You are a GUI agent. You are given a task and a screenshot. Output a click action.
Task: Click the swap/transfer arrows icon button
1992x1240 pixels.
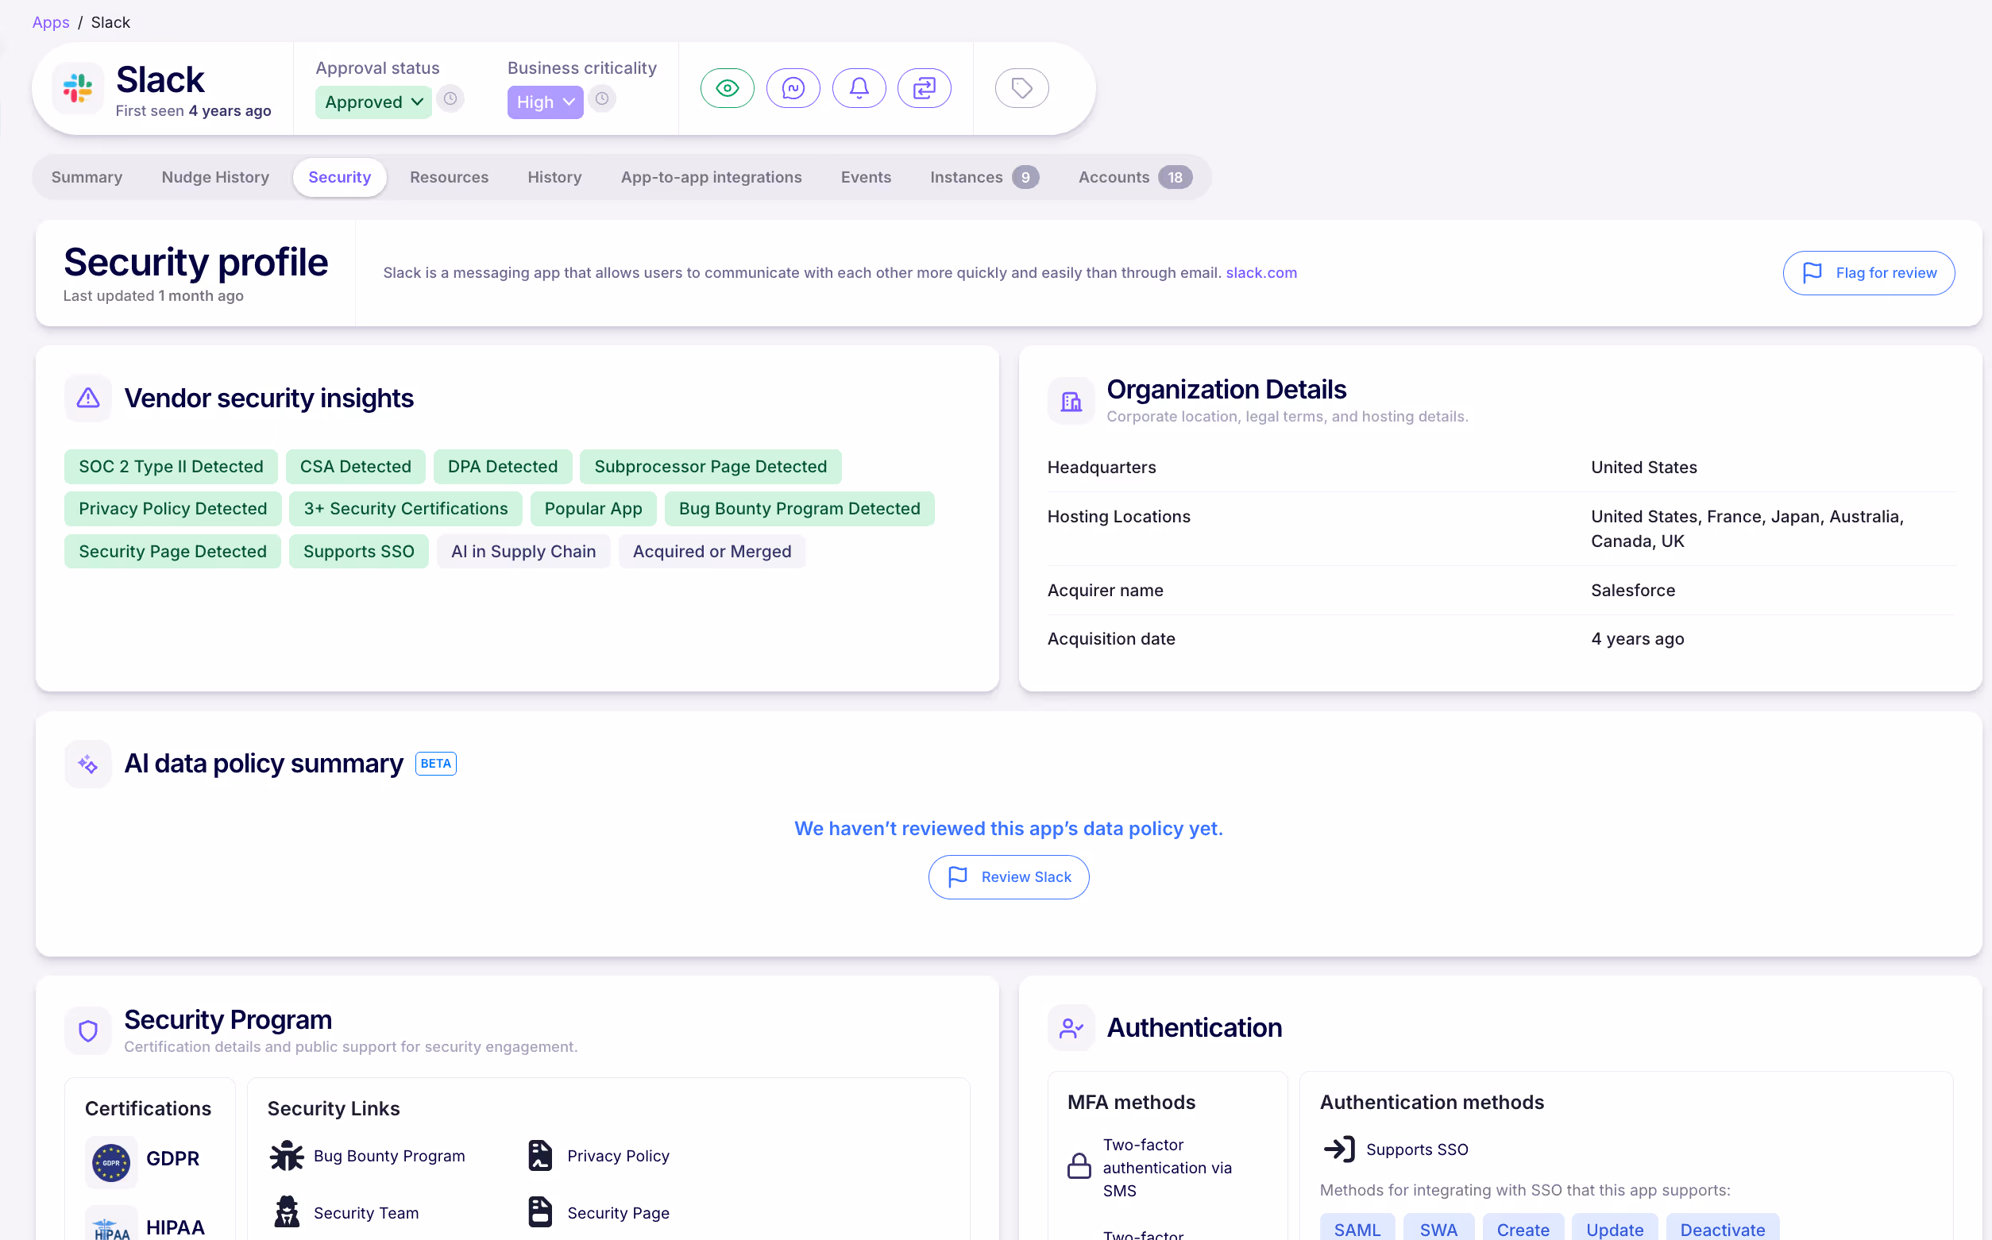[x=924, y=88]
